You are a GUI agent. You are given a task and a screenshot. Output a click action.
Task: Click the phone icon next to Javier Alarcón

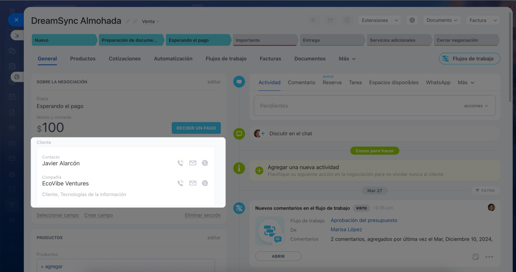click(x=180, y=163)
